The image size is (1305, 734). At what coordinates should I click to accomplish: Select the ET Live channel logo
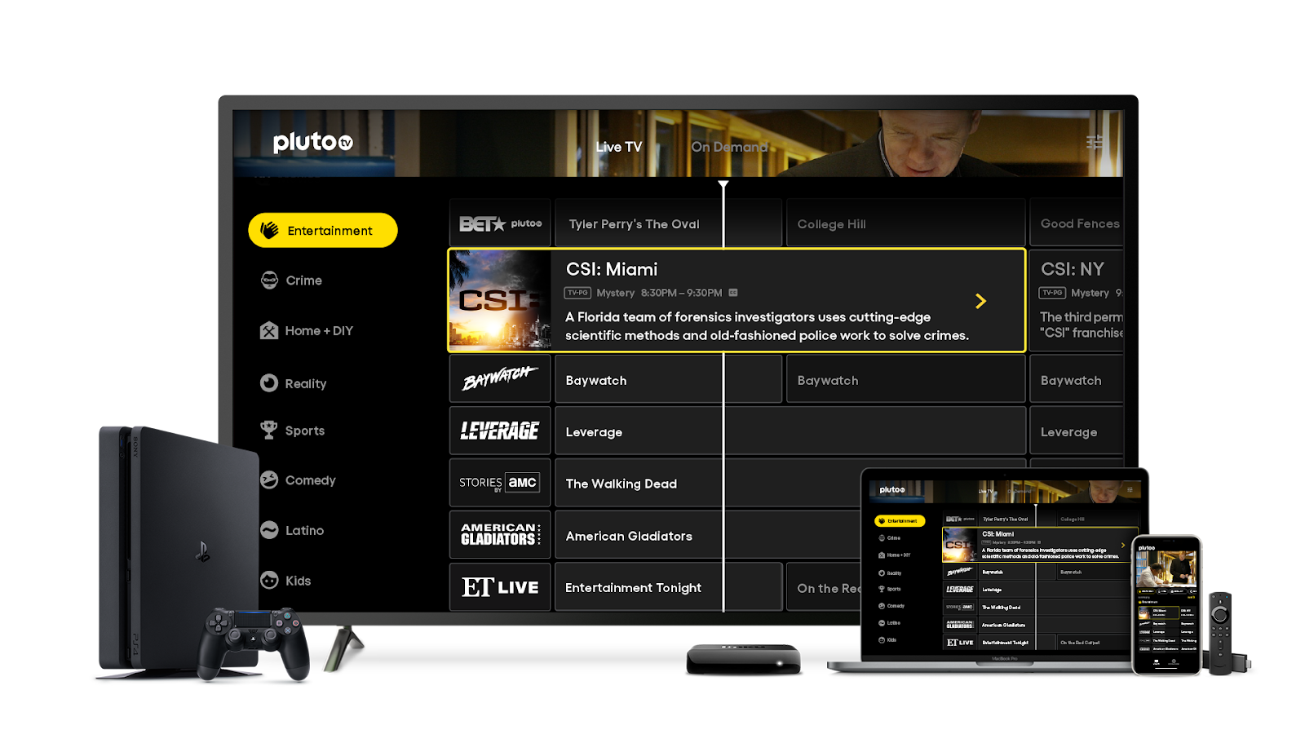[500, 587]
